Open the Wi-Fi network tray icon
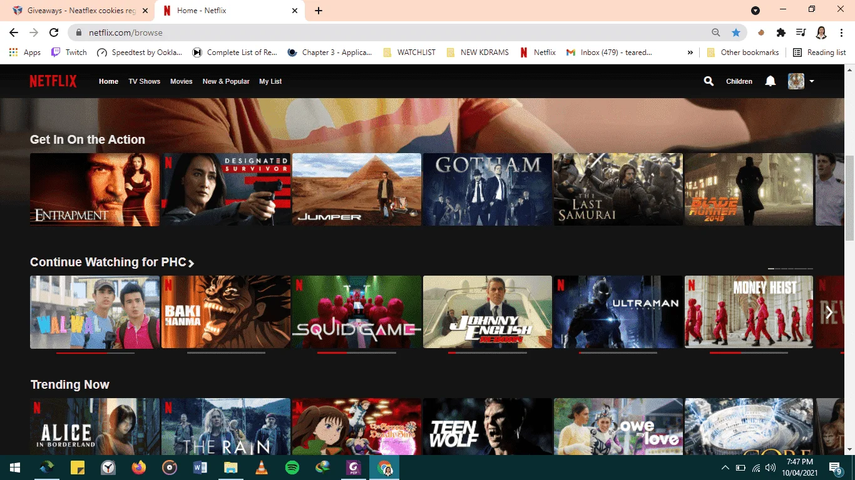 click(756, 467)
